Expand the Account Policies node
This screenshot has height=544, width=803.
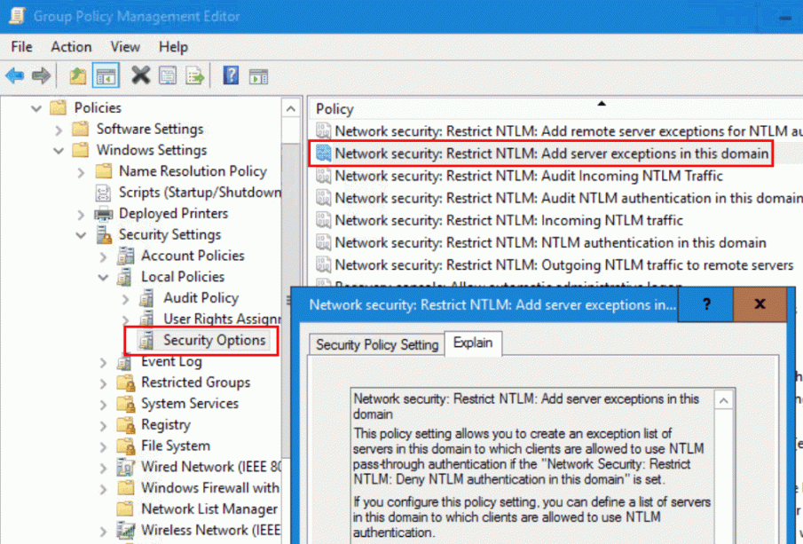click(103, 256)
